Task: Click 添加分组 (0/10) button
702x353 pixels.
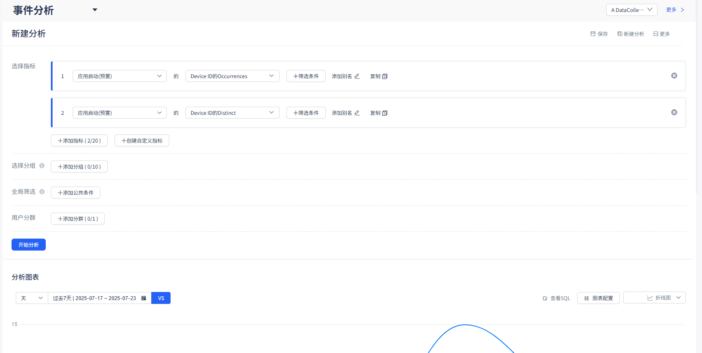Action: pyautogui.click(x=79, y=166)
